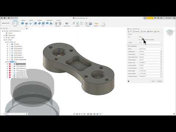Click the Cutting Feedrate input field
Image resolution: width=176 pixels, height=132 pixels.
click(150, 60)
